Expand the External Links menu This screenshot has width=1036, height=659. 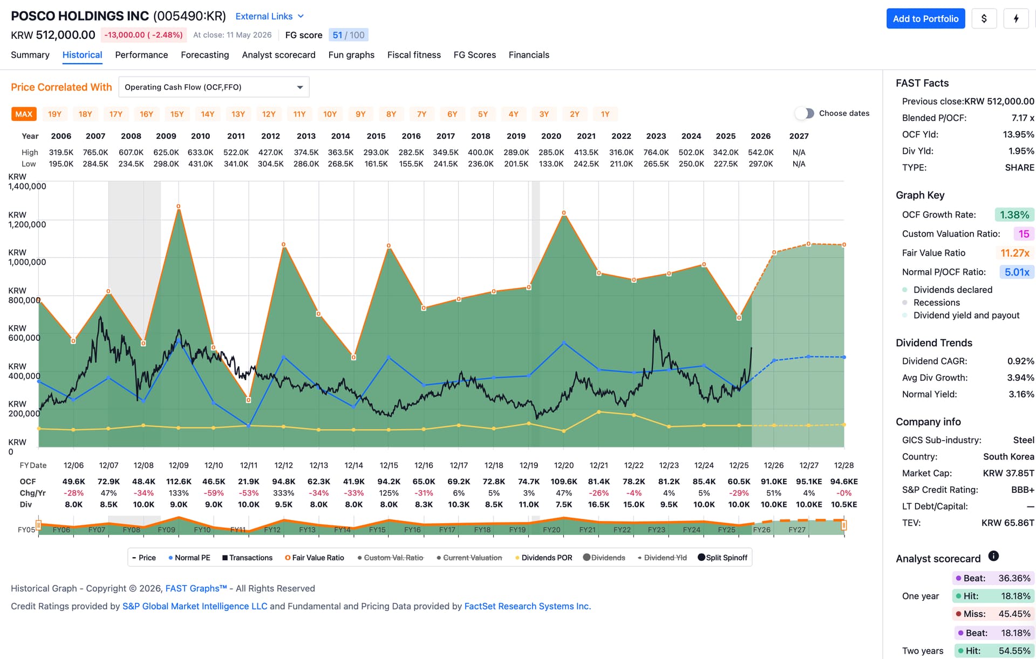(x=270, y=17)
